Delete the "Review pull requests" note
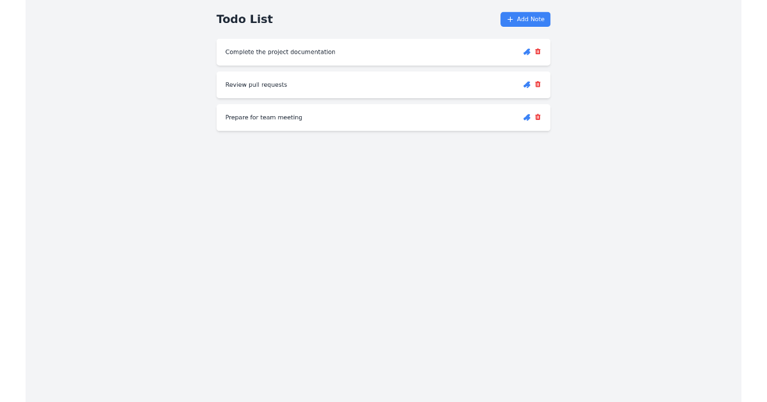This screenshot has height=402, width=767. point(538,84)
